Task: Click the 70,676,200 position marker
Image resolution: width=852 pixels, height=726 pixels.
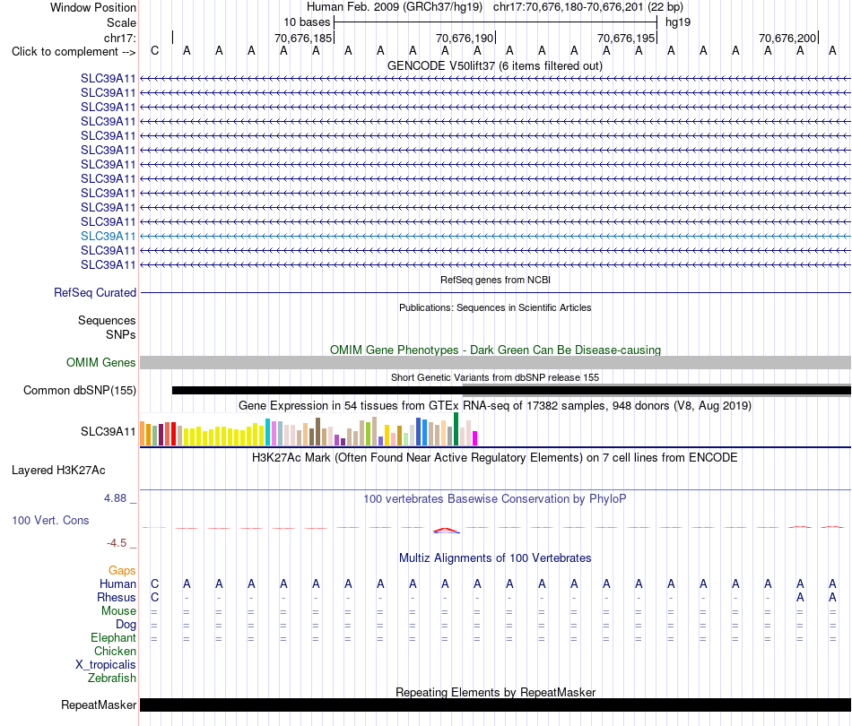Action: 787,38
